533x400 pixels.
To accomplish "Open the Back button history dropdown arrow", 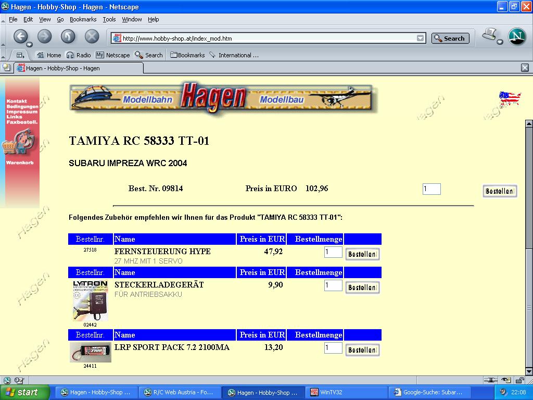I will [x=30, y=45].
